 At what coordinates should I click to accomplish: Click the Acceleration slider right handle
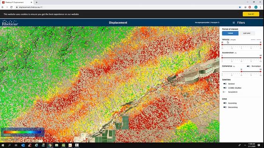tap(260, 58)
